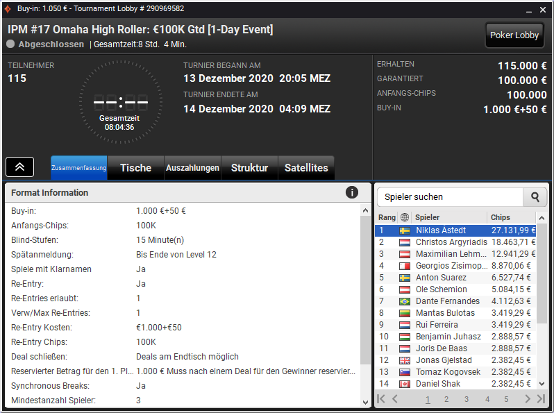
Task: Sort by the Spieler column header
Action: (x=449, y=217)
